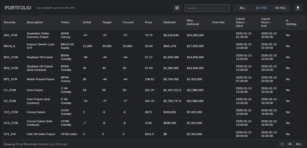Click ticker ADH6 Curncy
Image resolution: width=307 pixels, height=148 pixels.
tap(66, 35)
